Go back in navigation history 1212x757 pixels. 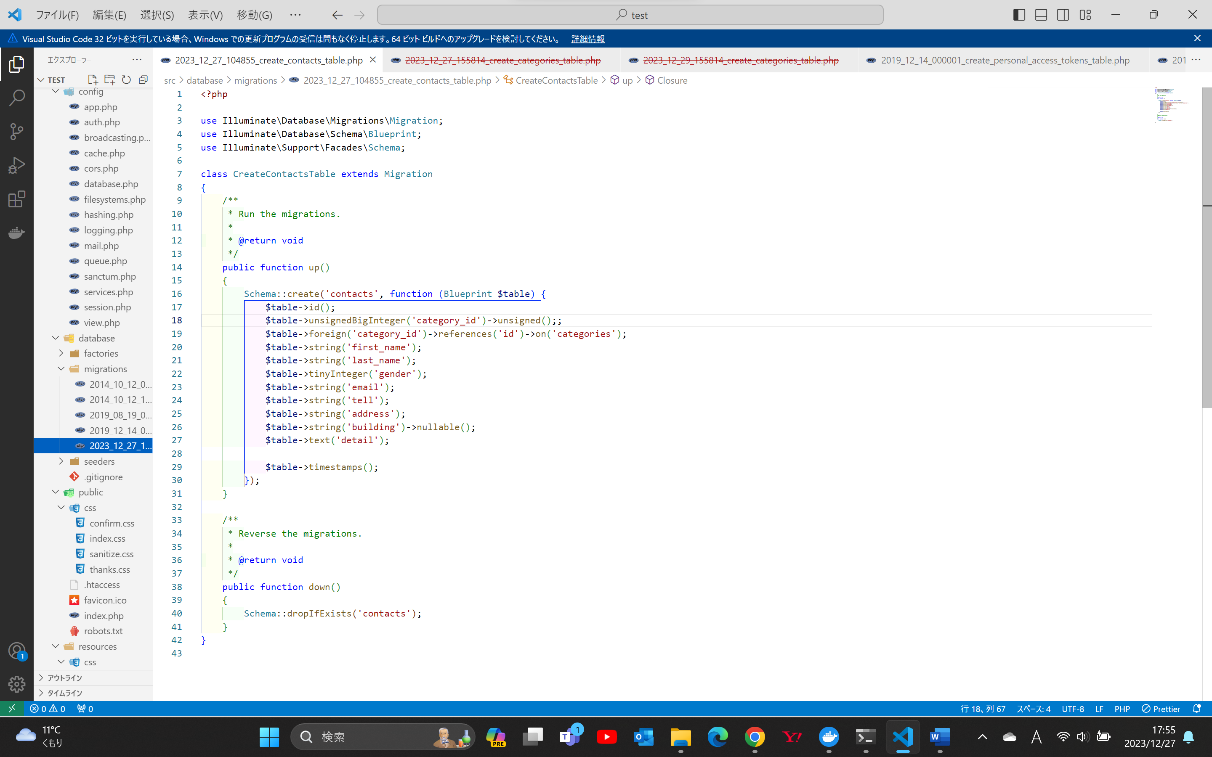pos(337,15)
